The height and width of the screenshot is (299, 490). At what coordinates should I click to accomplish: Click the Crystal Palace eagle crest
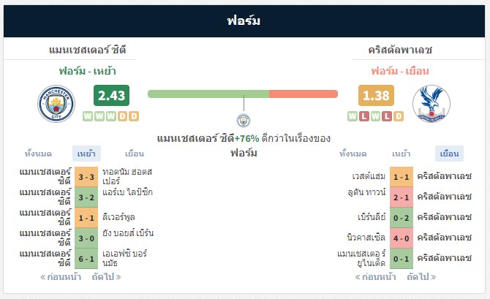point(431,104)
